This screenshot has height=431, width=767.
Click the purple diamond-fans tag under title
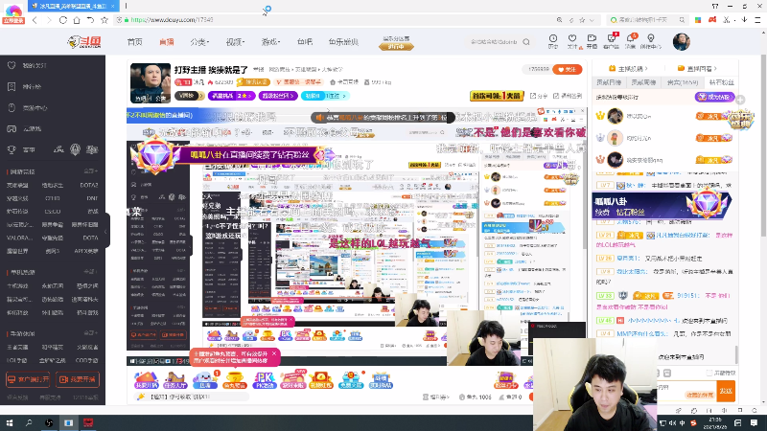tap(278, 96)
